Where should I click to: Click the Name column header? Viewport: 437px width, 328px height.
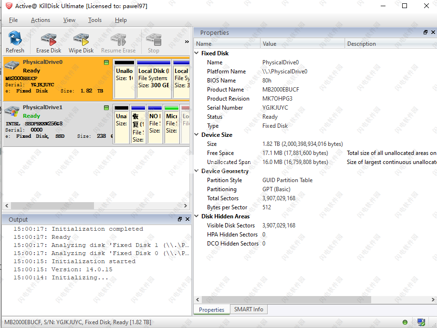coord(227,44)
